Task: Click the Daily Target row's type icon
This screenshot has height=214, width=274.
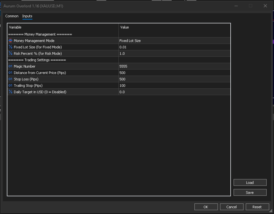Action: (x=10, y=92)
